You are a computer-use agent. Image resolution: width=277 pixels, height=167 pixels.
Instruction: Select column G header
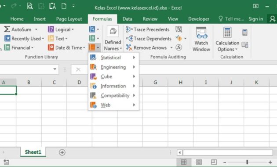(x=155, y=82)
